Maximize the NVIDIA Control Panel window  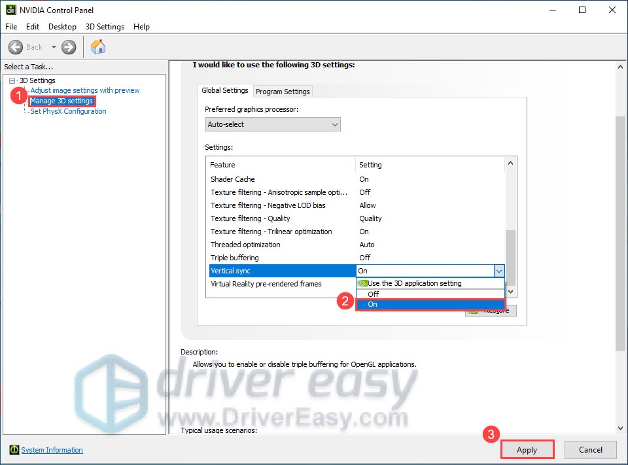[582, 10]
